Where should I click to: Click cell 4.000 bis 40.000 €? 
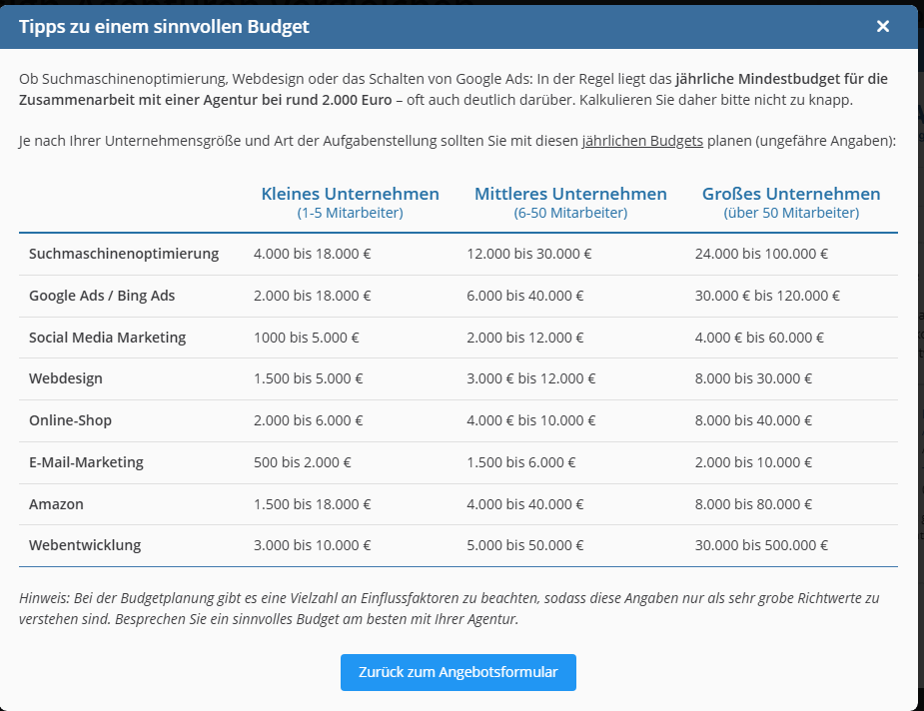[525, 504]
